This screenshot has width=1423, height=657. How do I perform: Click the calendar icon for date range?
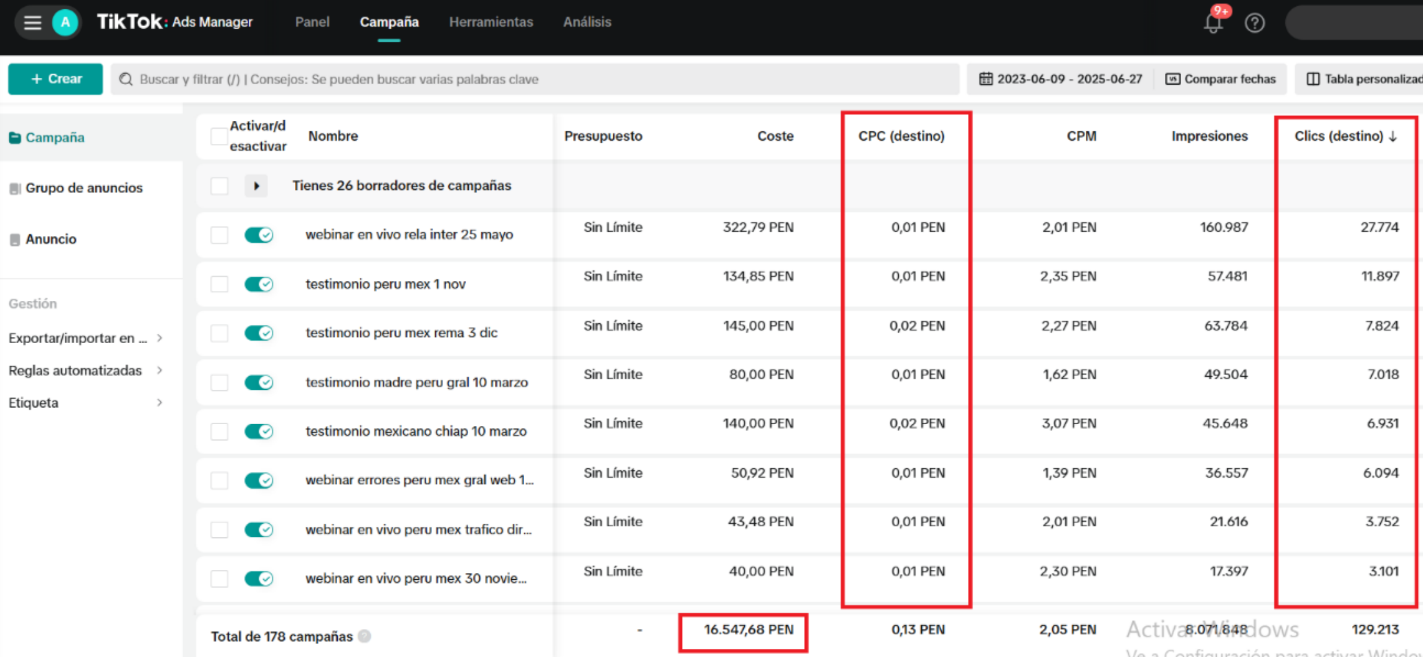click(x=985, y=79)
